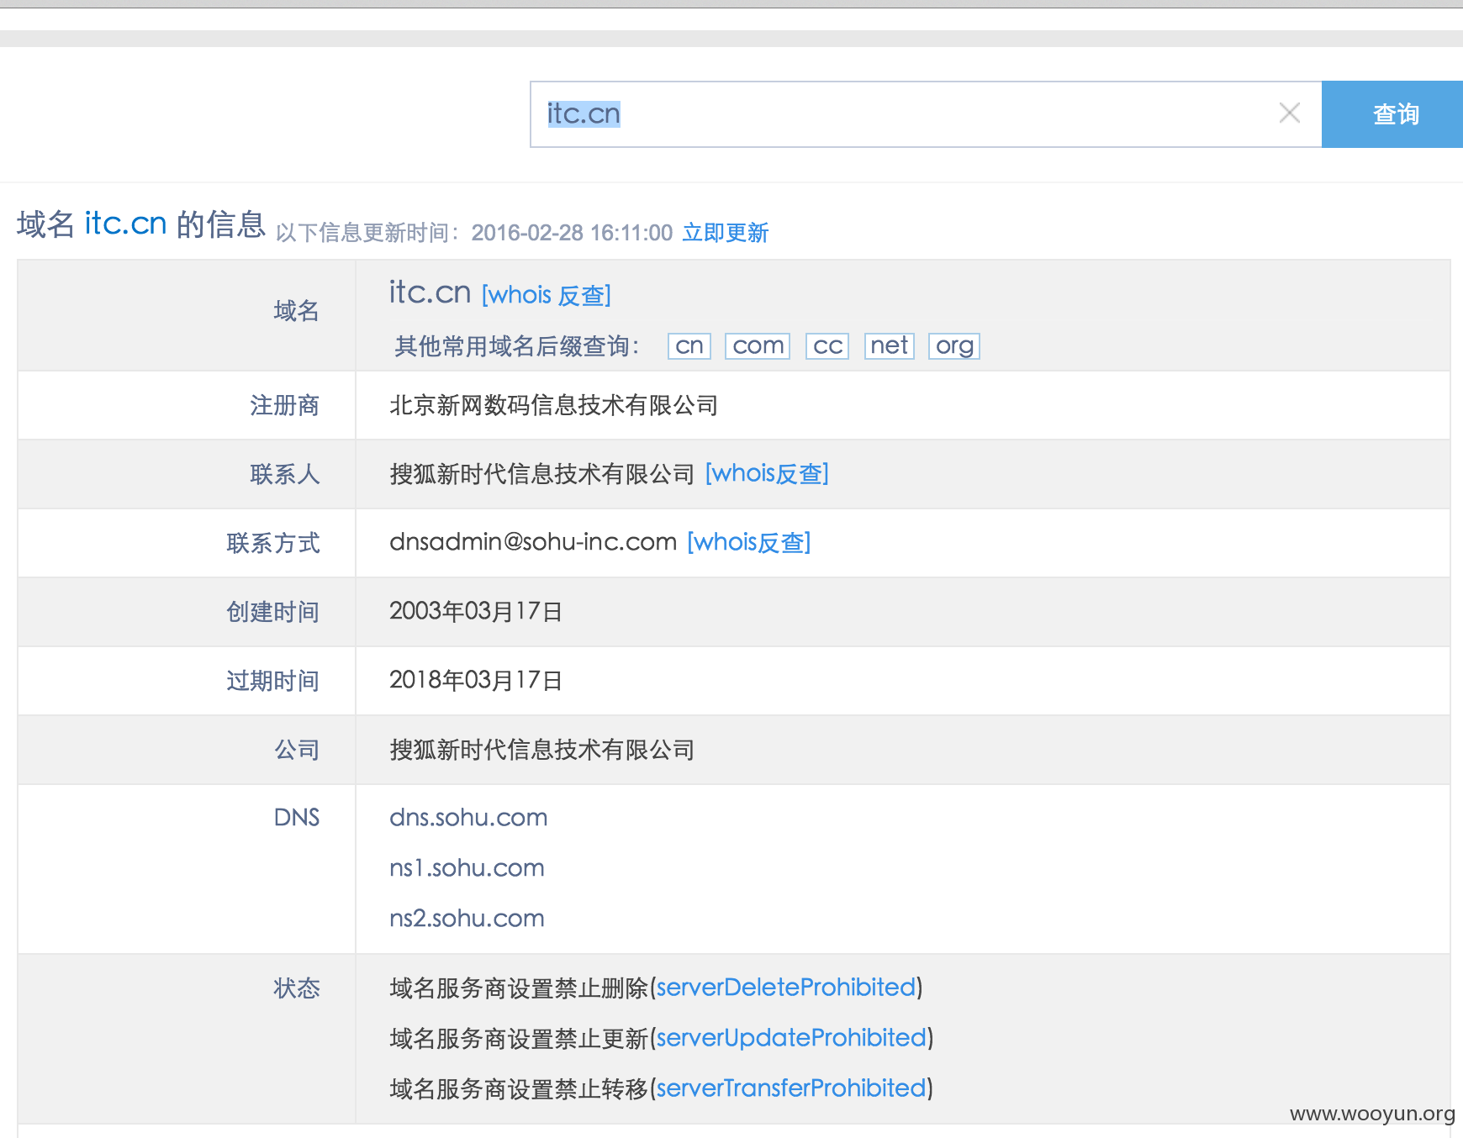
Task: Select the org suffix option
Action: (954, 345)
